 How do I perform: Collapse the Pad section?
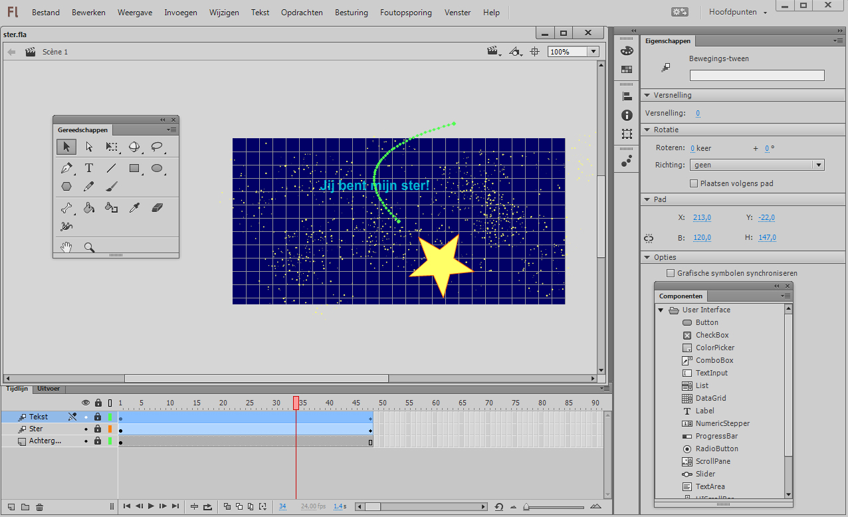647,199
